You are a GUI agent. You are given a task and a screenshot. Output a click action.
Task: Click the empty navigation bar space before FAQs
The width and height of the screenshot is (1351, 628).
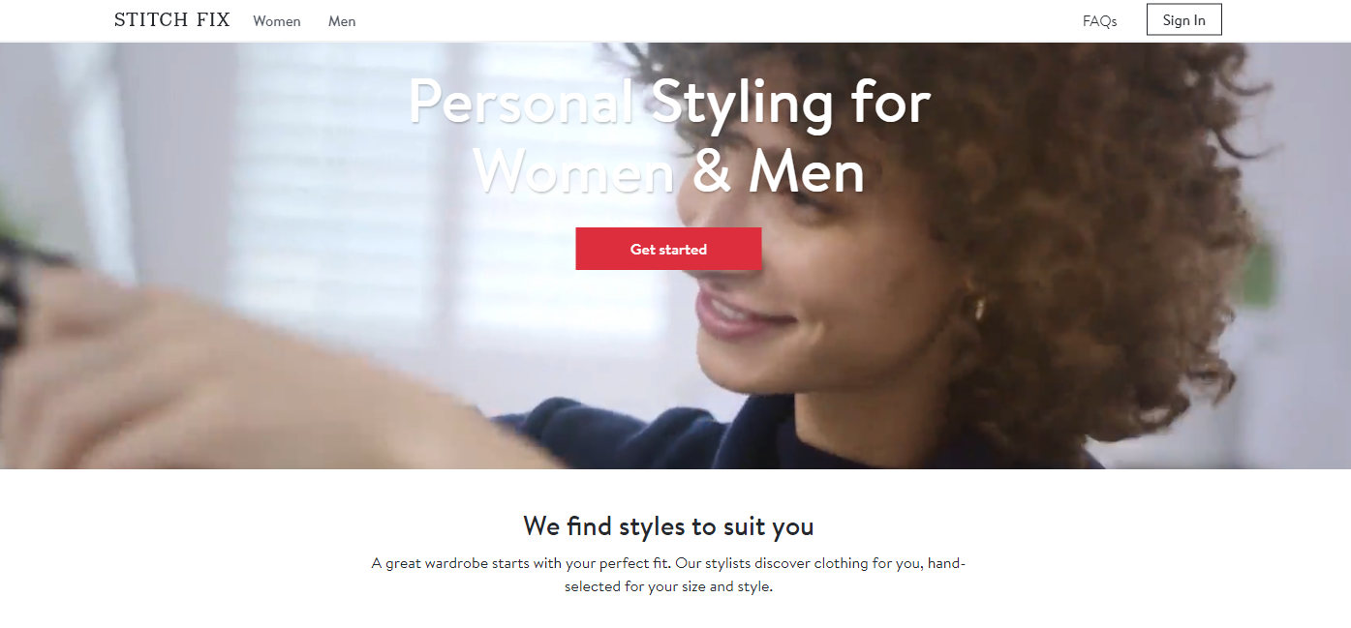[717, 21]
